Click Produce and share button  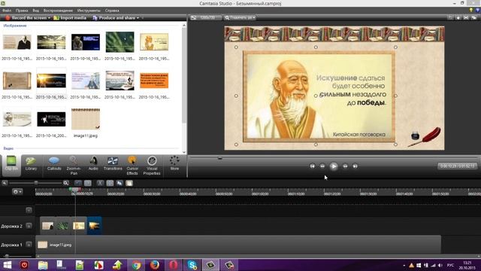click(x=113, y=18)
